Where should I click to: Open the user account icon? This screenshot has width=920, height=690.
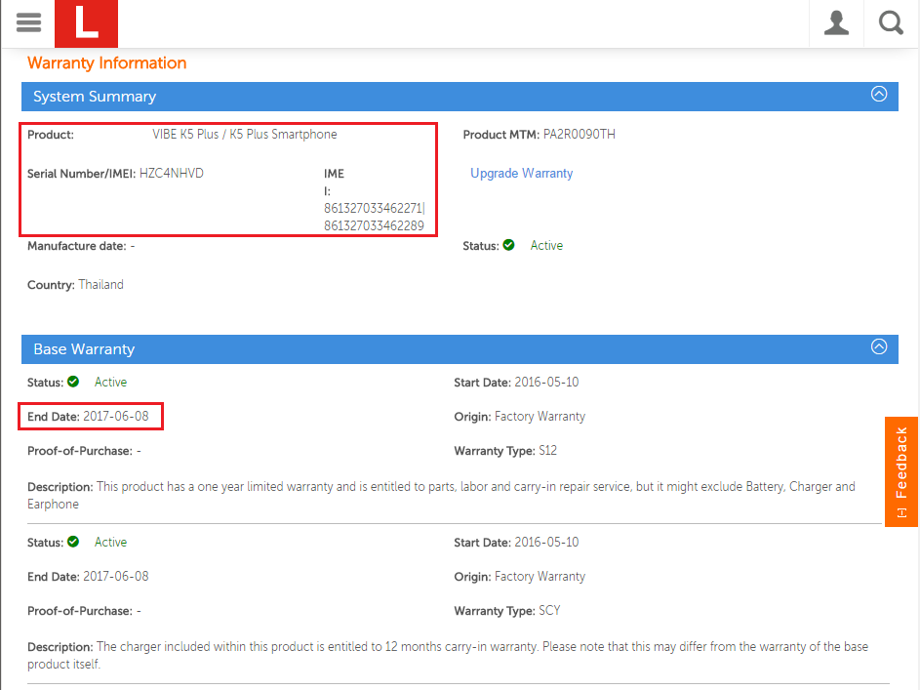(x=836, y=23)
